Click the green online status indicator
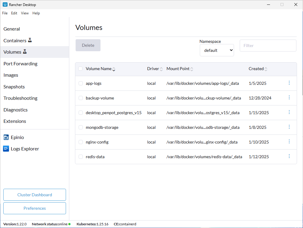 [69, 224]
